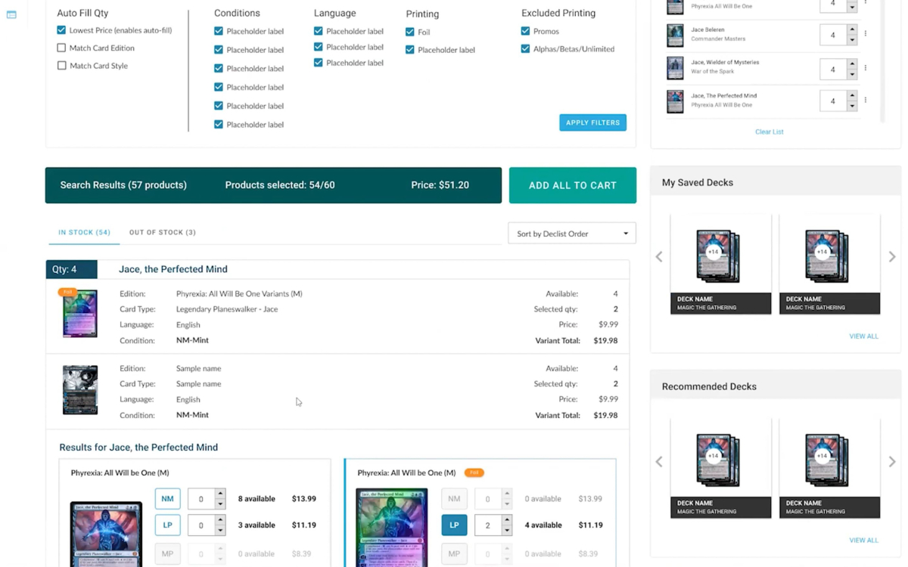Decrease foil LP quantity with 4 available

(507, 530)
